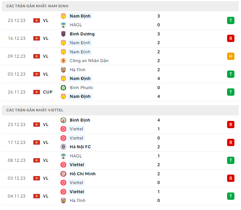Viewport: 241px width, 210px height.
Task: Click the Vietnam flag beside the CUP label
Action: click(x=37, y=92)
